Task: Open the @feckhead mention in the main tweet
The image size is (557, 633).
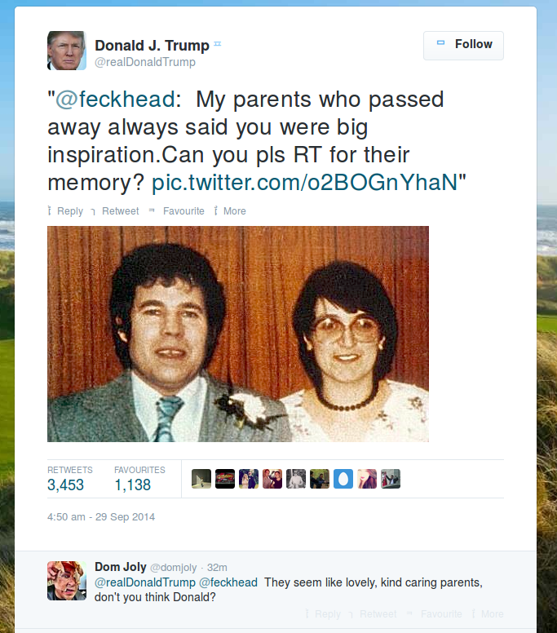Action: pos(115,100)
